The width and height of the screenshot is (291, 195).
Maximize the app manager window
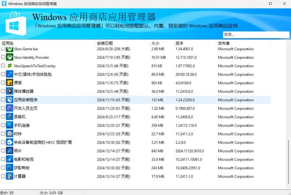pyautogui.click(x=270, y=4)
